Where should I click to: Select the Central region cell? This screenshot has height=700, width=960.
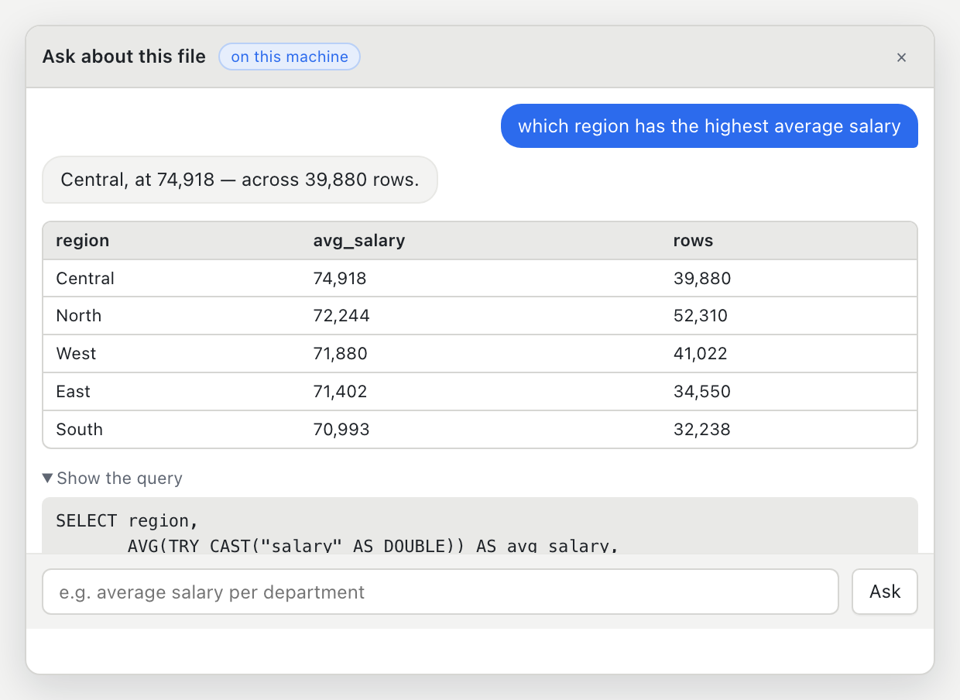pos(172,278)
